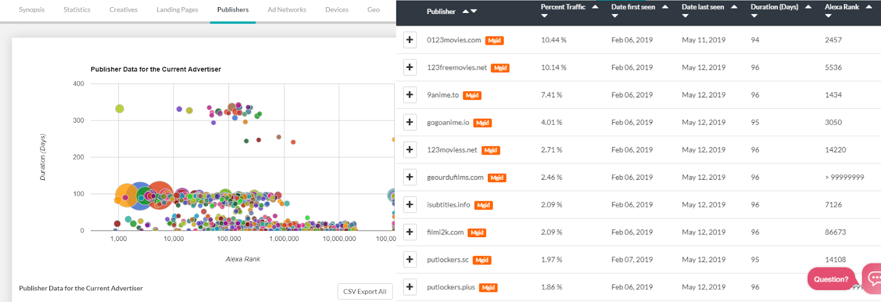Click the '10.44 %' traffic value
Image resolution: width=881 pixels, height=302 pixels.
[553, 40]
